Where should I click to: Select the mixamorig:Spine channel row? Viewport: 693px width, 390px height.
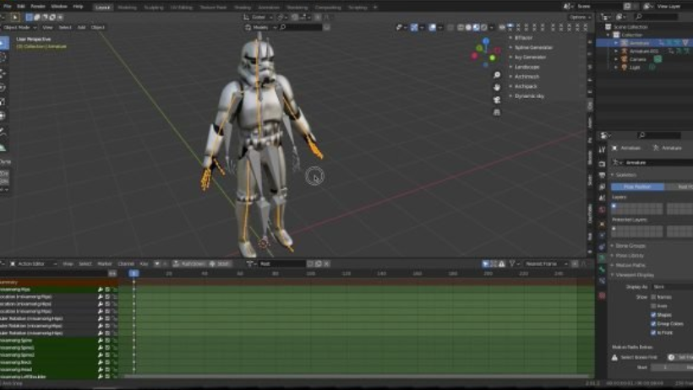click(x=49, y=340)
